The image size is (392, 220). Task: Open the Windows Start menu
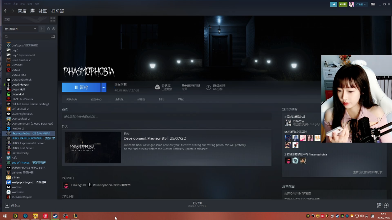[x=5, y=216]
